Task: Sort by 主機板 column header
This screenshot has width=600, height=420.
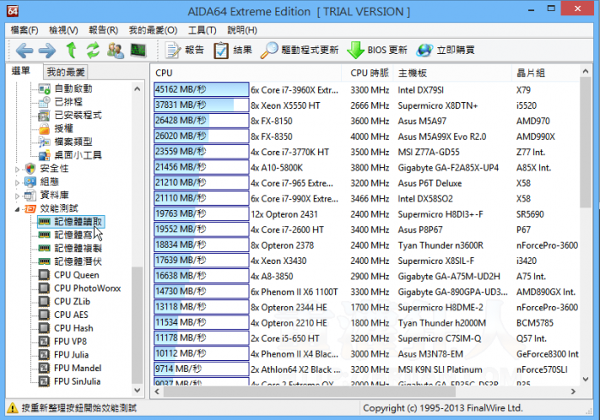Action: pyautogui.click(x=453, y=73)
